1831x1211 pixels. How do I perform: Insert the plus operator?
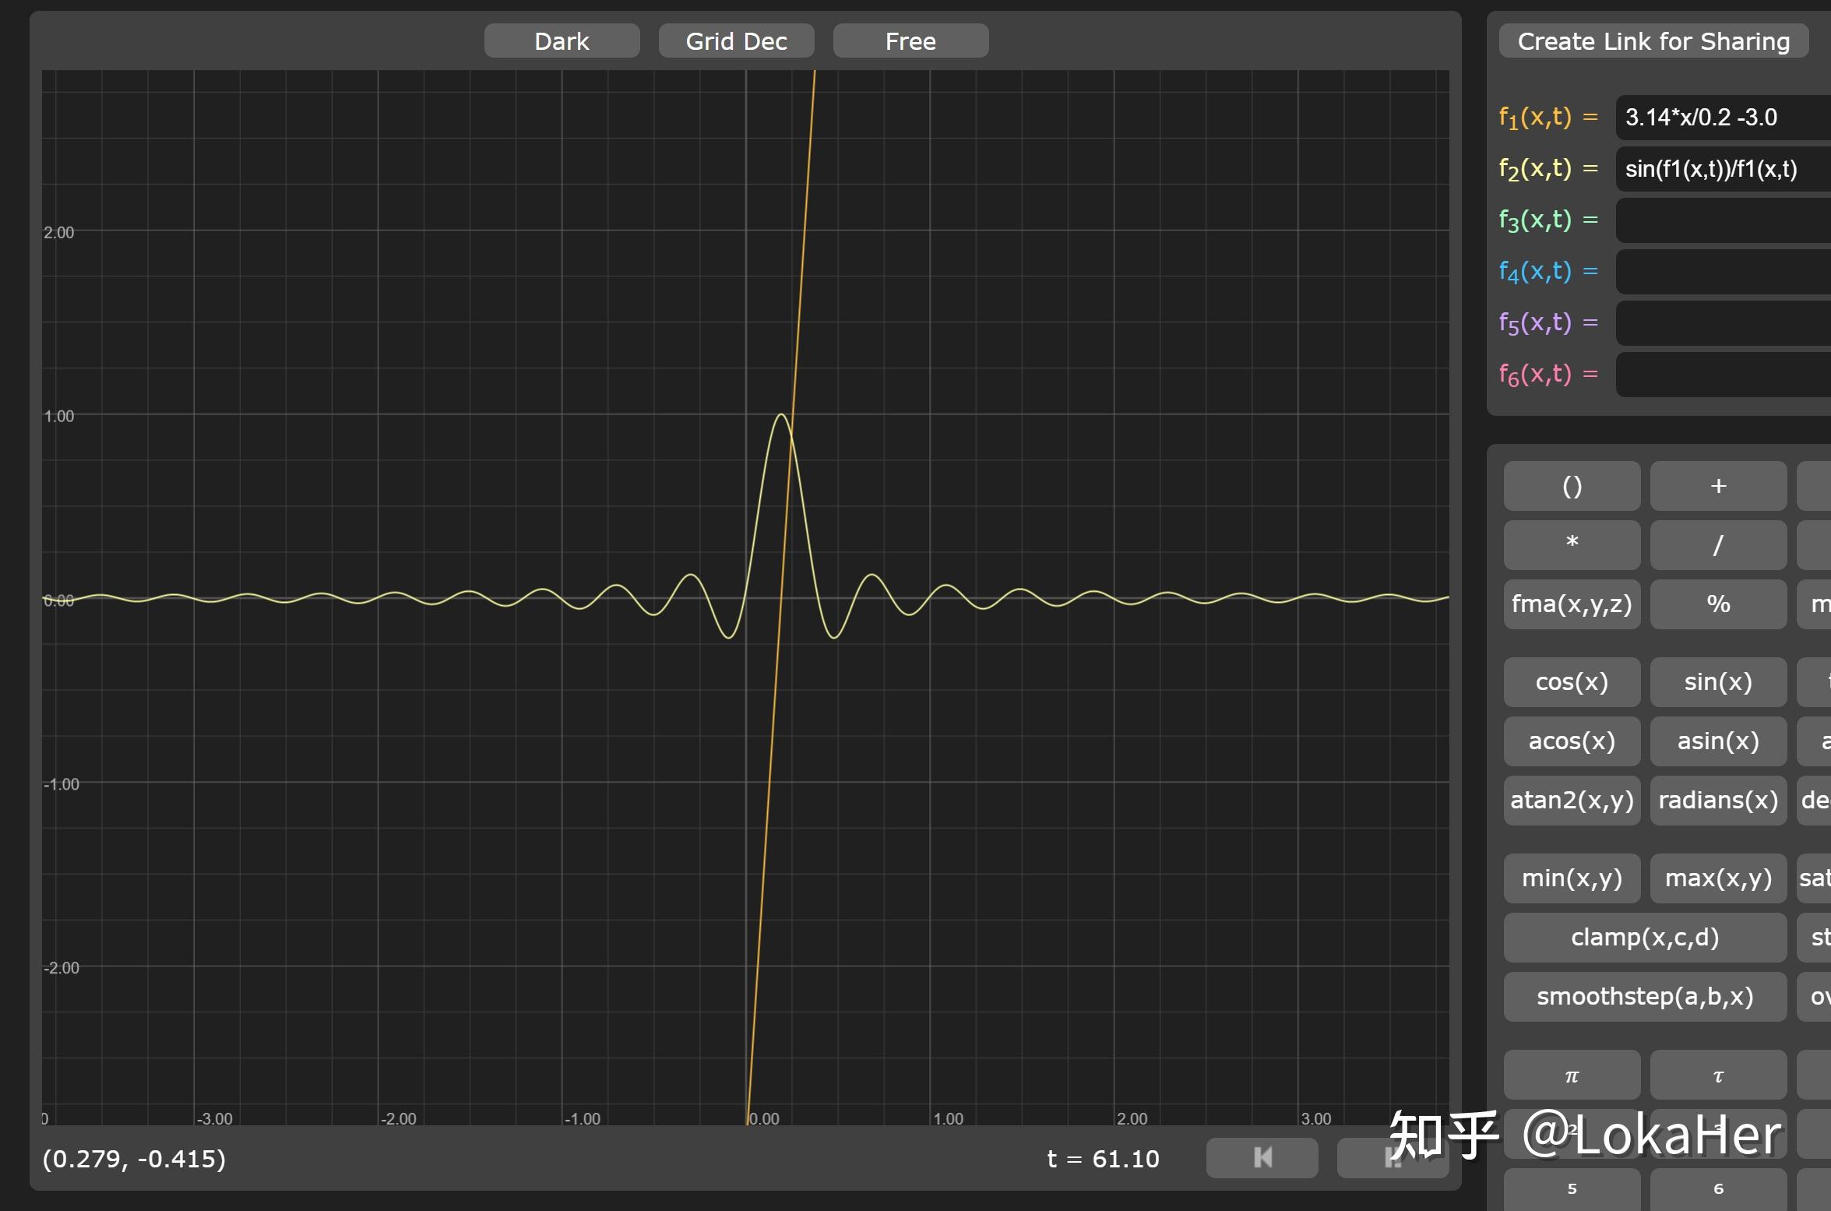[1717, 486]
